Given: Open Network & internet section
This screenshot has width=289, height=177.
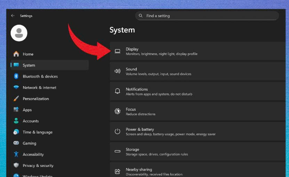Looking at the screenshot, I should click(50, 87).
